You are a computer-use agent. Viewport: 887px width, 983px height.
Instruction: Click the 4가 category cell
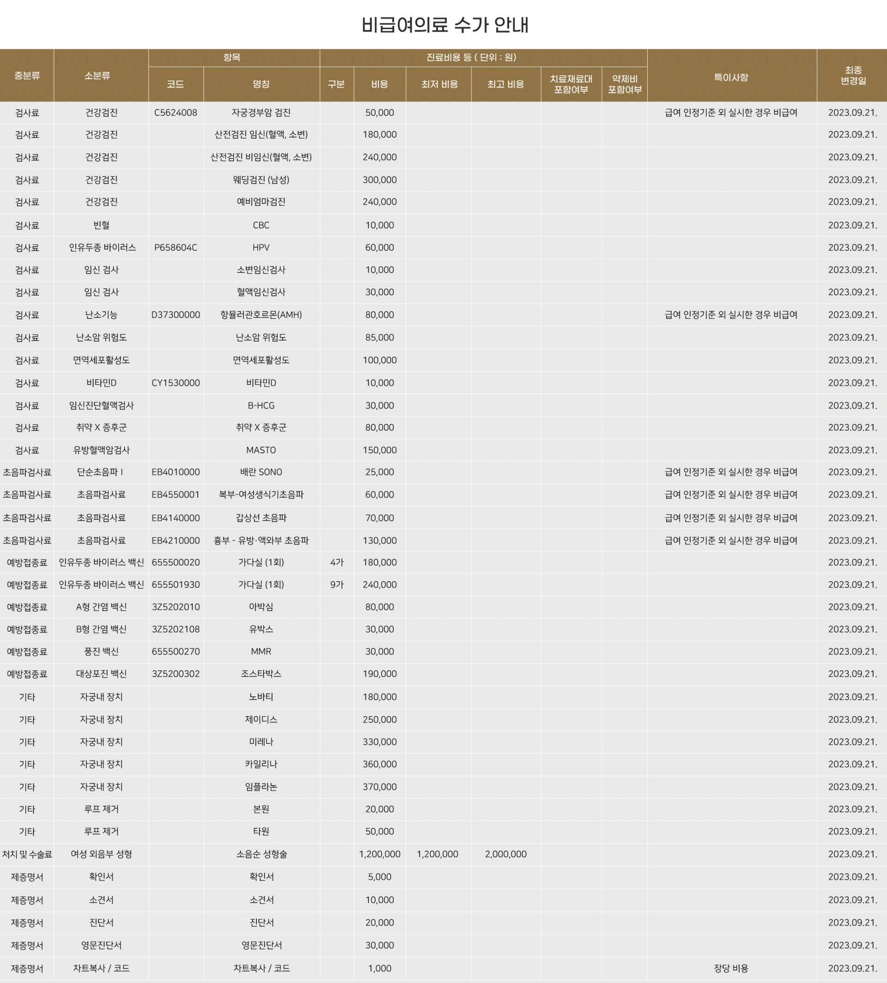pos(336,562)
